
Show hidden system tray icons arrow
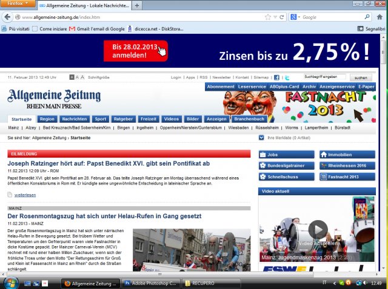click(x=334, y=283)
